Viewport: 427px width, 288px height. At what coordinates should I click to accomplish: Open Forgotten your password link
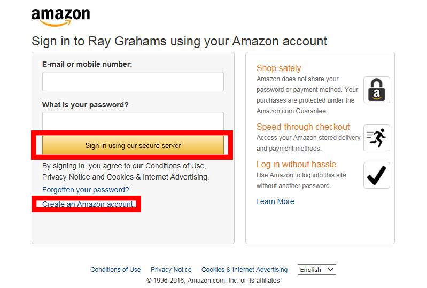coord(86,190)
